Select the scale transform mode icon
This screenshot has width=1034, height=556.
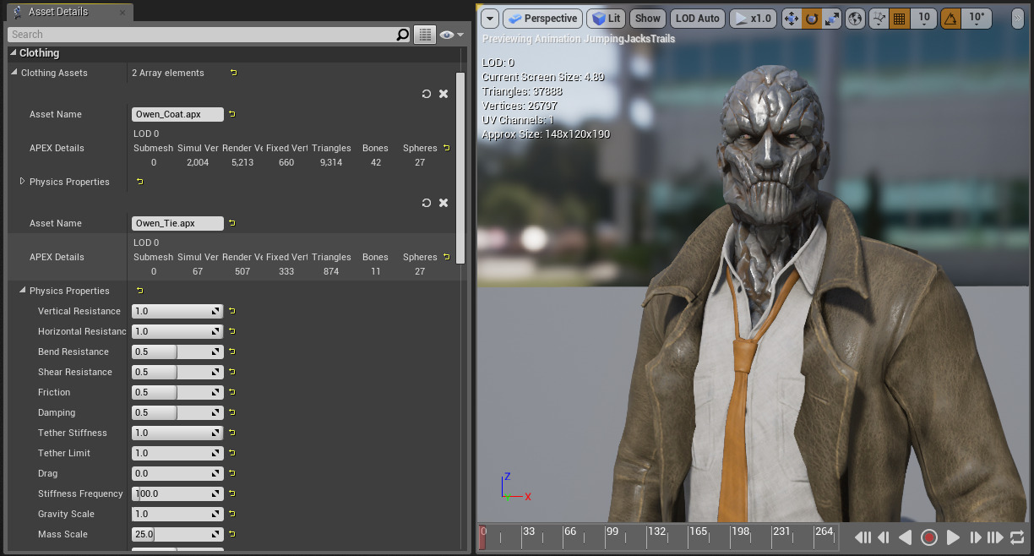(832, 19)
